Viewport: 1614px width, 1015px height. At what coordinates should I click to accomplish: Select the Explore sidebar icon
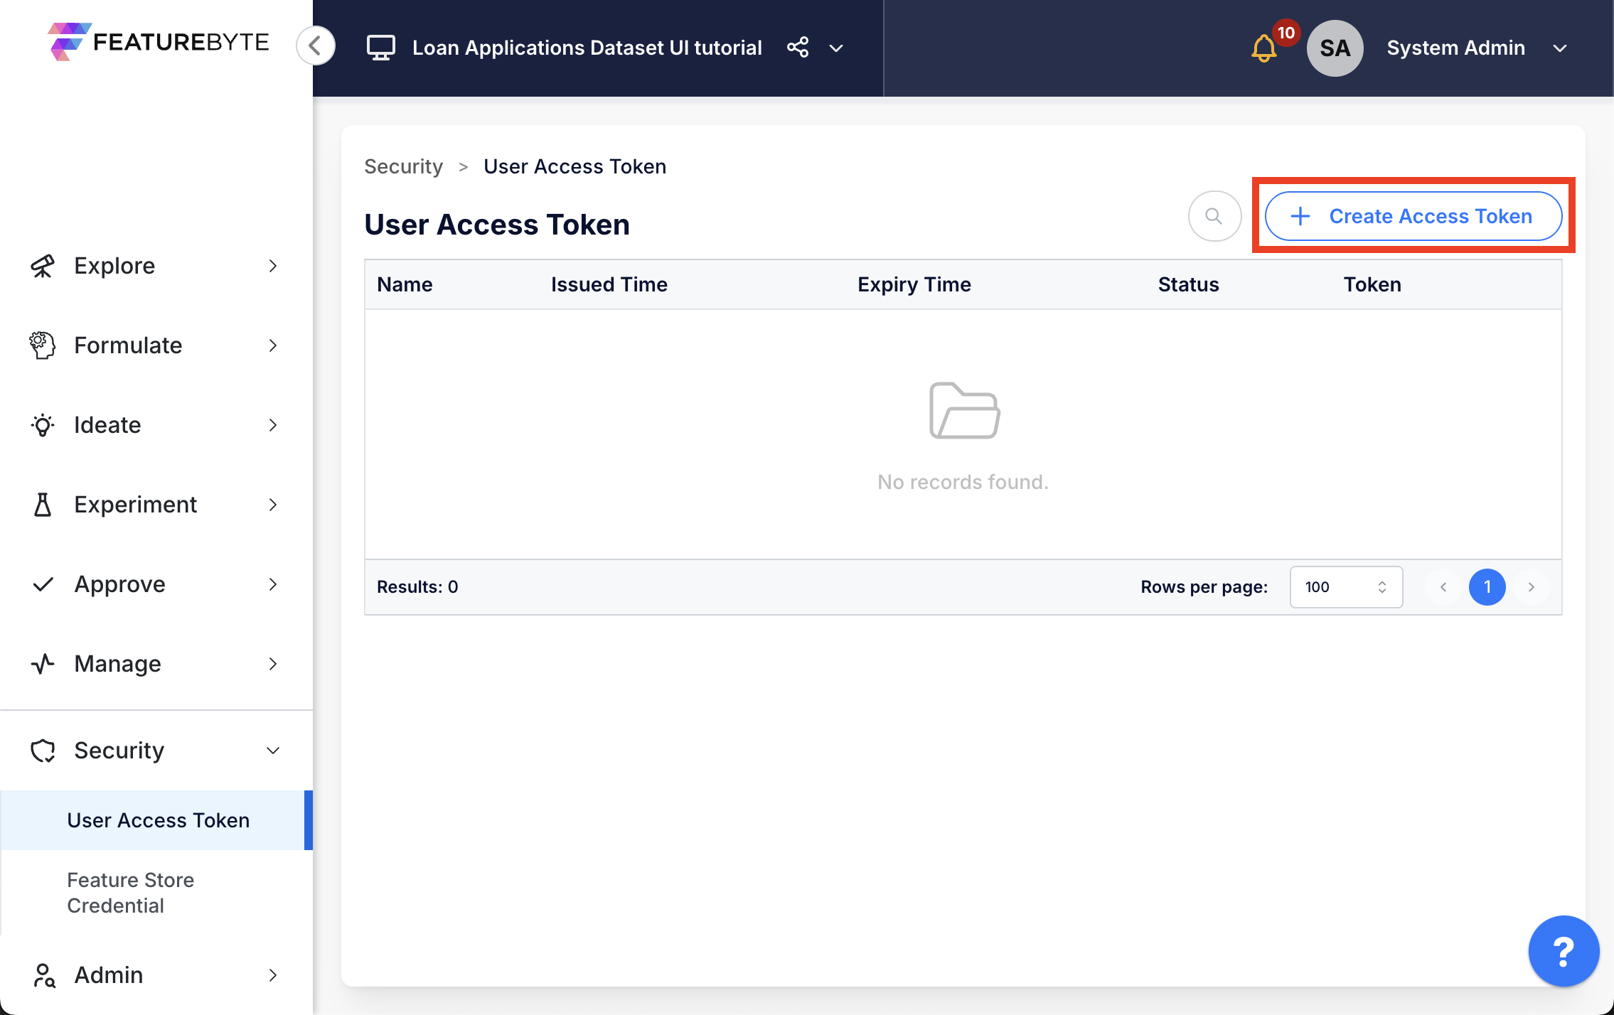coord(43,265)
